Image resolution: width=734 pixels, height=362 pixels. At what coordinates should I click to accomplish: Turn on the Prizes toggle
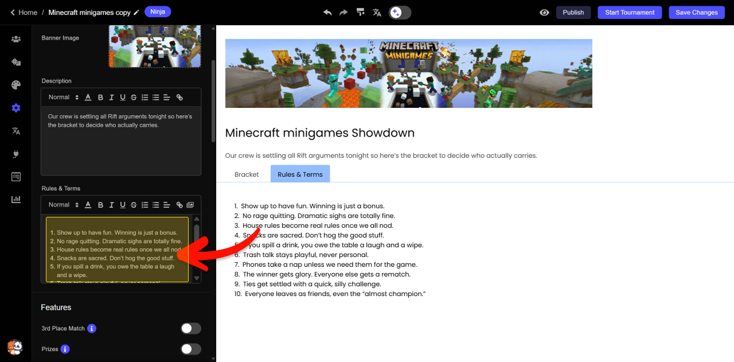[x=190, y=349]
